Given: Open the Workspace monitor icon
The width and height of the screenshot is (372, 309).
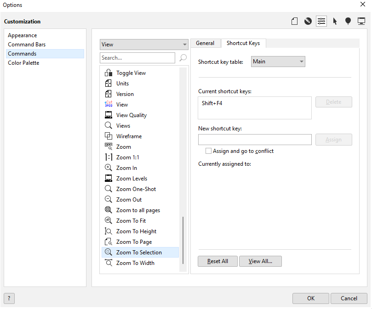Looking at the screenshot, I should coord(361,21).
